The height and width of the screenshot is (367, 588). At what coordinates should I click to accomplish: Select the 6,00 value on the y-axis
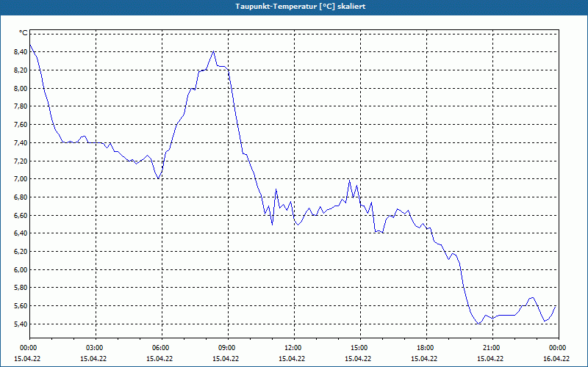click(21, 269)
